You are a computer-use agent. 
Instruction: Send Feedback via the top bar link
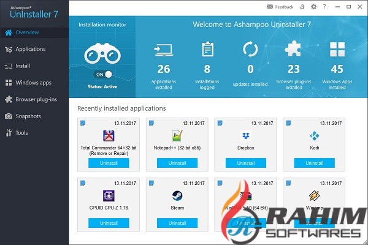click(280, 7)
